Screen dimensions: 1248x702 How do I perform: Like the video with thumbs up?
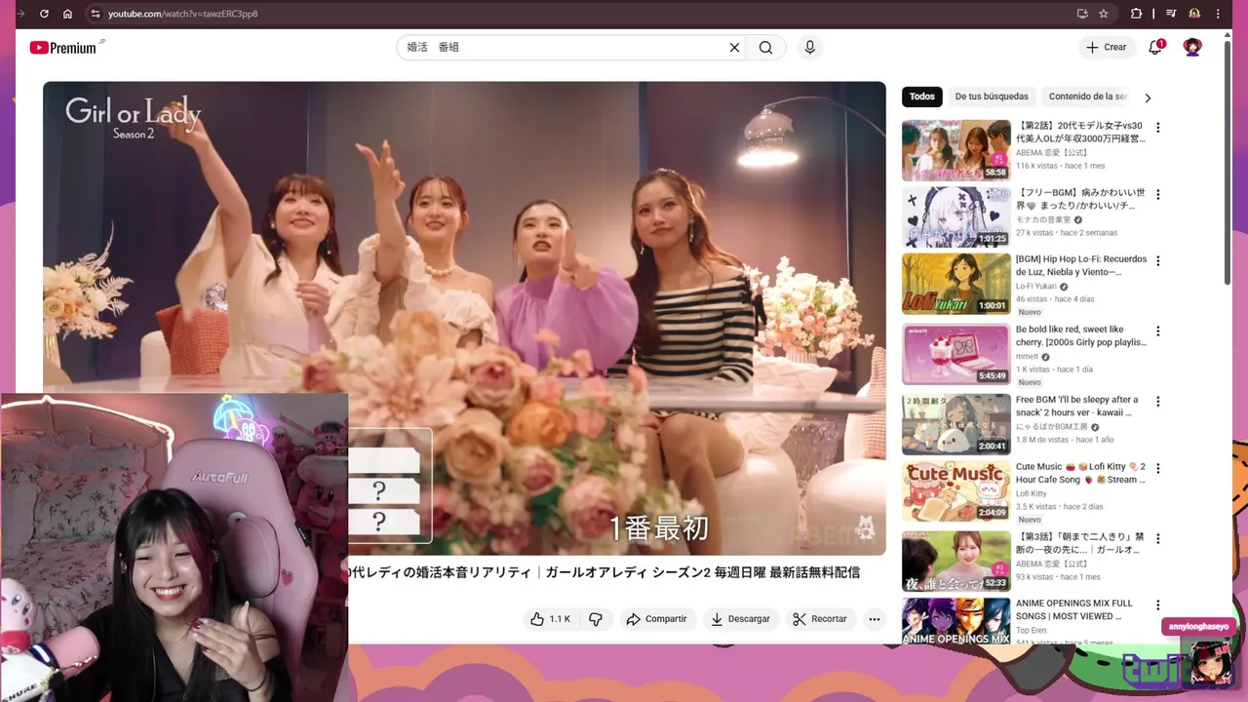[551, 619]
